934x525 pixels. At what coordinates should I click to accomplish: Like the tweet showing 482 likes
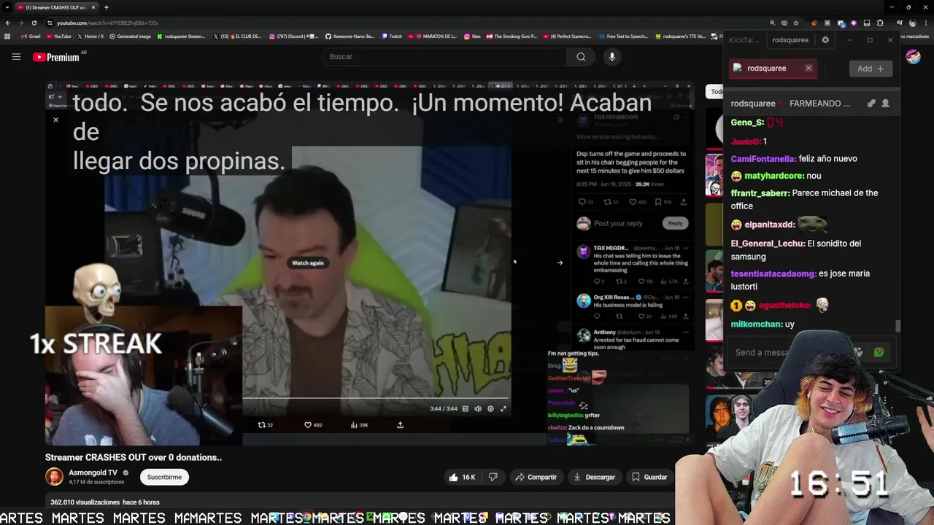click(313, 425)
